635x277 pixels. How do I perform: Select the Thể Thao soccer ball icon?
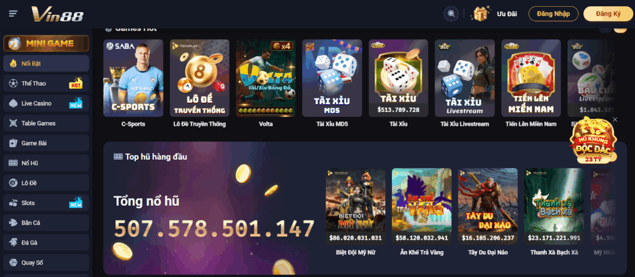click(x=14, y=84)
